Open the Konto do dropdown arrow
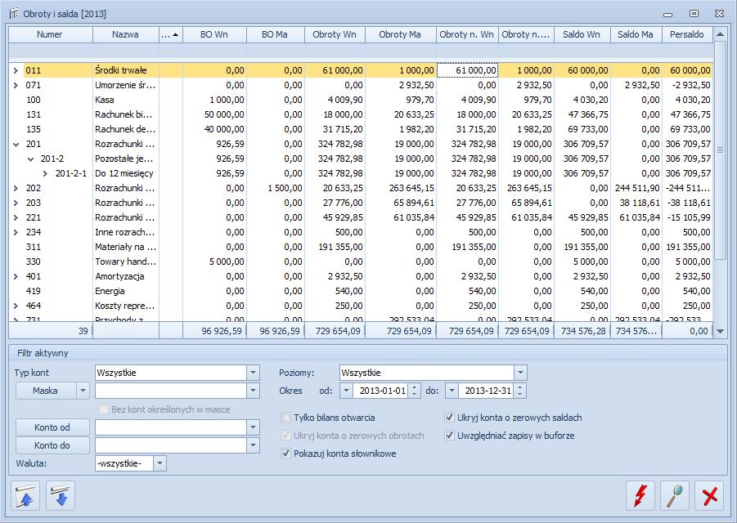 [x=253, y=445]
